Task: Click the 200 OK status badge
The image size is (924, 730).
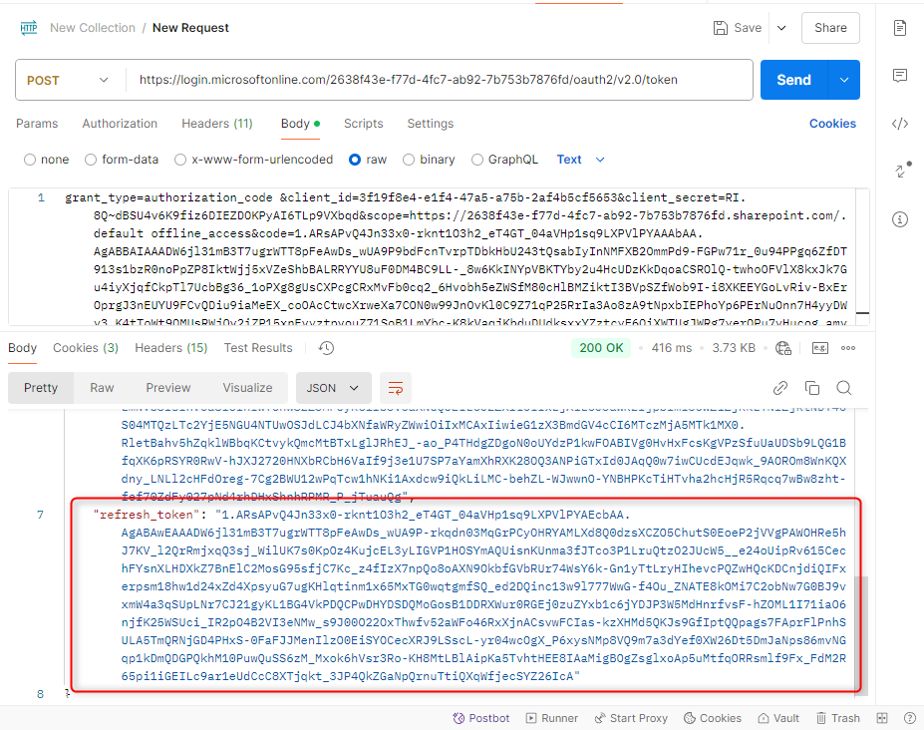Action: click(x=601, y=348)
